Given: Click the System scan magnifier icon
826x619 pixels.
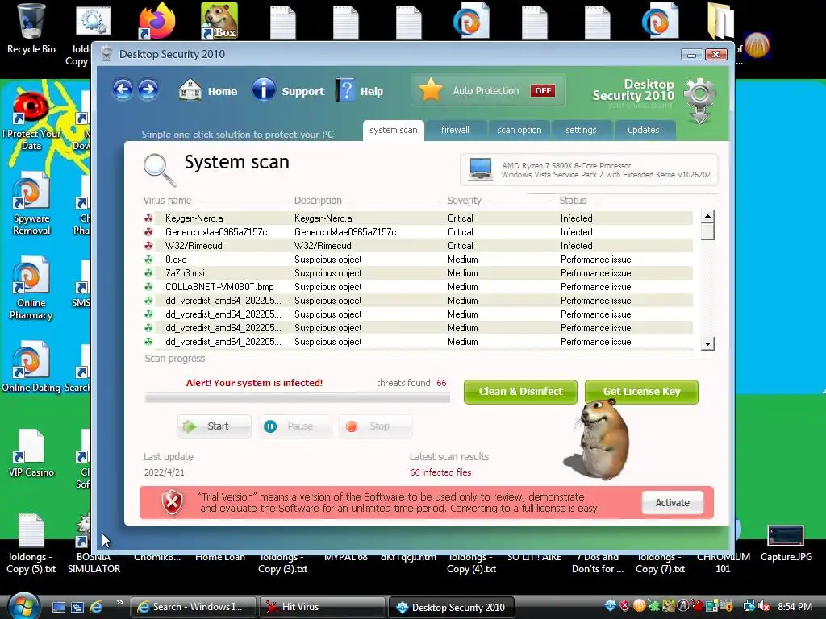Looking at the screenshot, I should pyautogui.click(x=160, y=170).
